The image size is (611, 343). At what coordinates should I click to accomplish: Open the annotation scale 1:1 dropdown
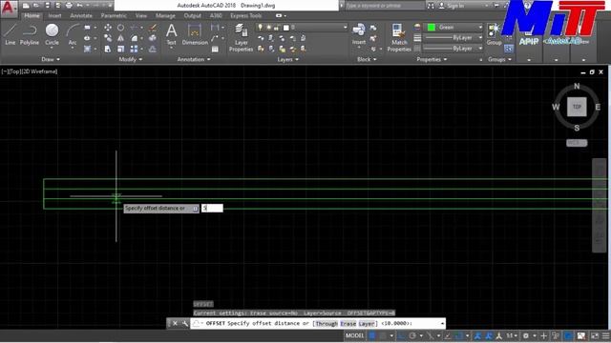coord(512,335)
